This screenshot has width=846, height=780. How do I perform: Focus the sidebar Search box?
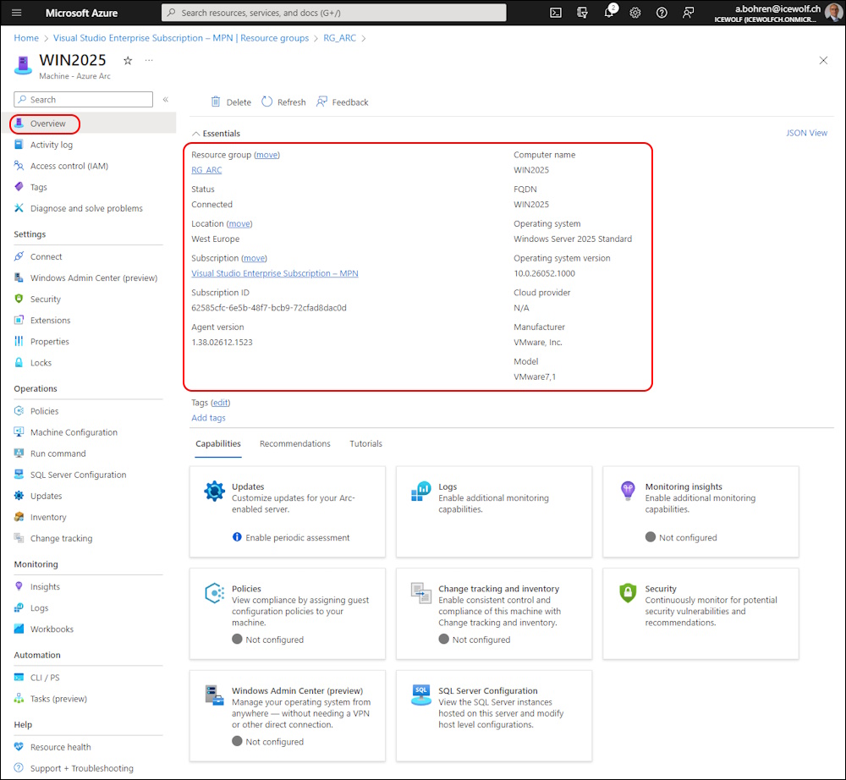click(83, 99)
